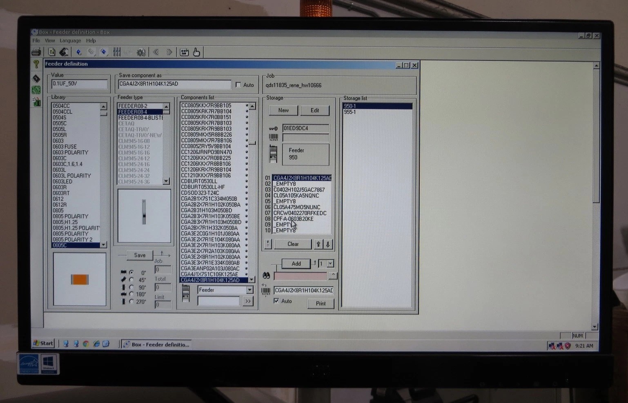Click the pointing hand toolbar icon
This screenshot has width=628, height=403.
tap(196, 52)
